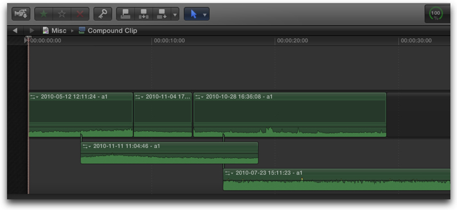Click the 100% background tasks indicator
This screenshot has height=210, width=457.
[x=436, y=14]
